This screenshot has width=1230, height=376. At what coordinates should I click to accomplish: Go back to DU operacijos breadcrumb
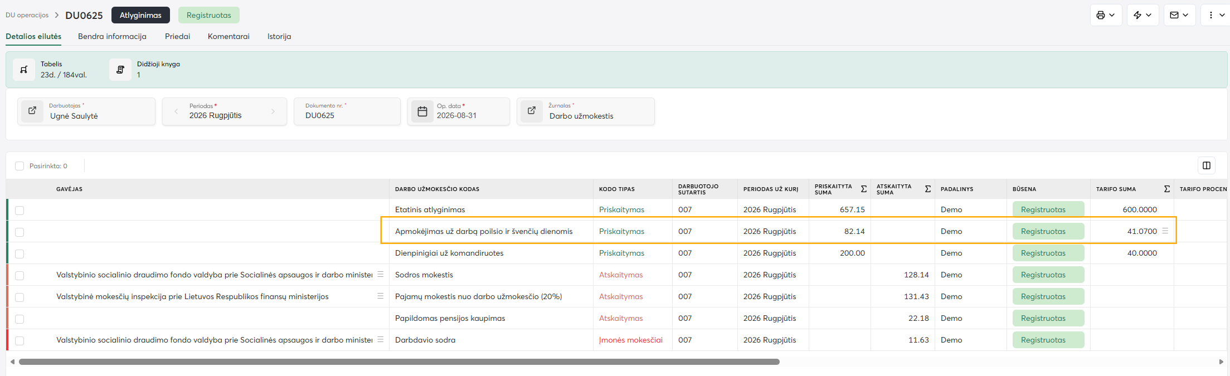pos(27,15)
